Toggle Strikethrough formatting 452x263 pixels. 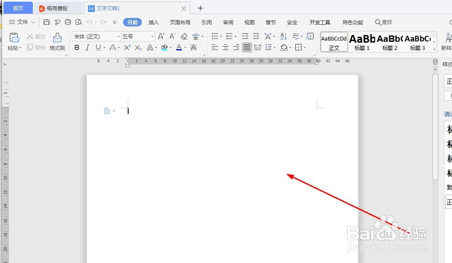pyautogui.click(x=113, y=47)
